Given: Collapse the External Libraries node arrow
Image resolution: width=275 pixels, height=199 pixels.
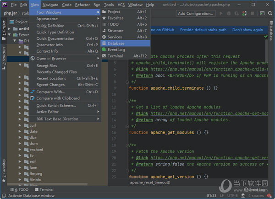Looking at the screenshot, I should pos(9,35).
